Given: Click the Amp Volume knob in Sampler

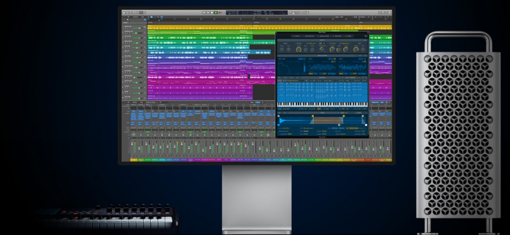Looking at the screenshot, I should click(x=356, y=49).
